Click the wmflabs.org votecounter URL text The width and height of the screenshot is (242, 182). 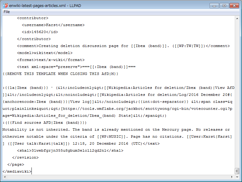click(x=121, y=109)
